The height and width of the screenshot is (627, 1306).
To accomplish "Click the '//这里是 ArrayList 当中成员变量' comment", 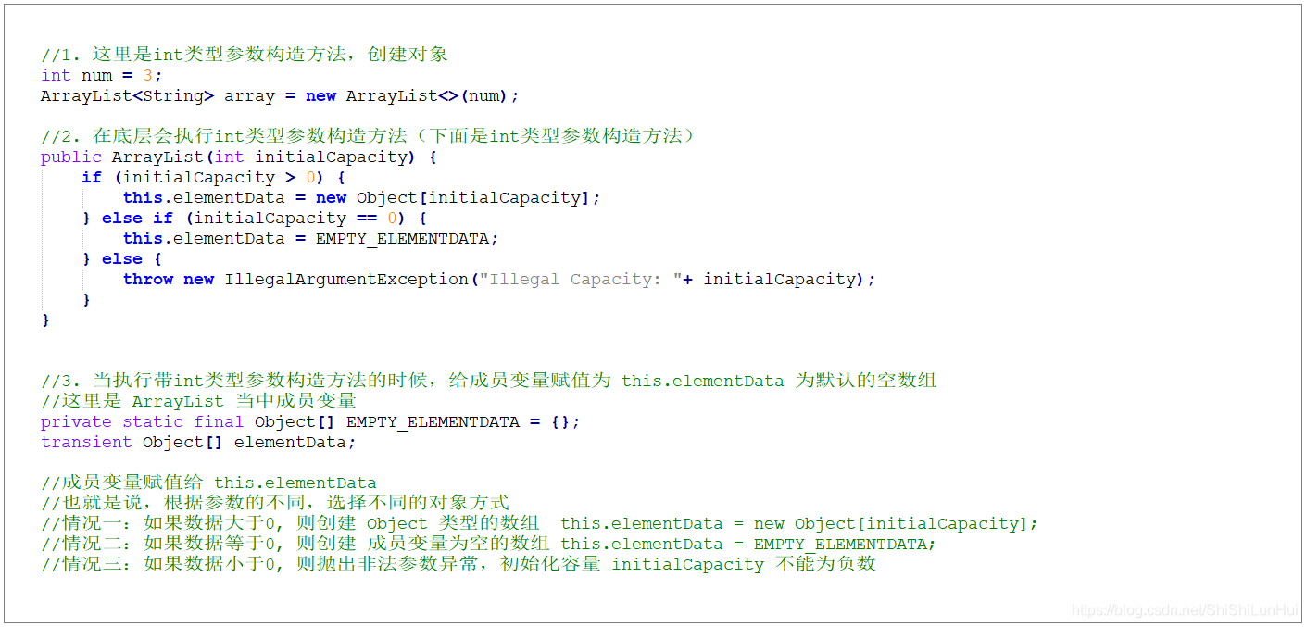I will [x=198, y=401].
